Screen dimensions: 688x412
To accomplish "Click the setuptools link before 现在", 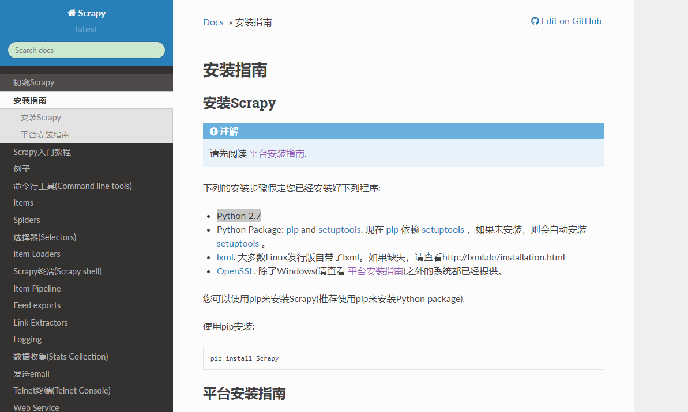I will 339,230.
